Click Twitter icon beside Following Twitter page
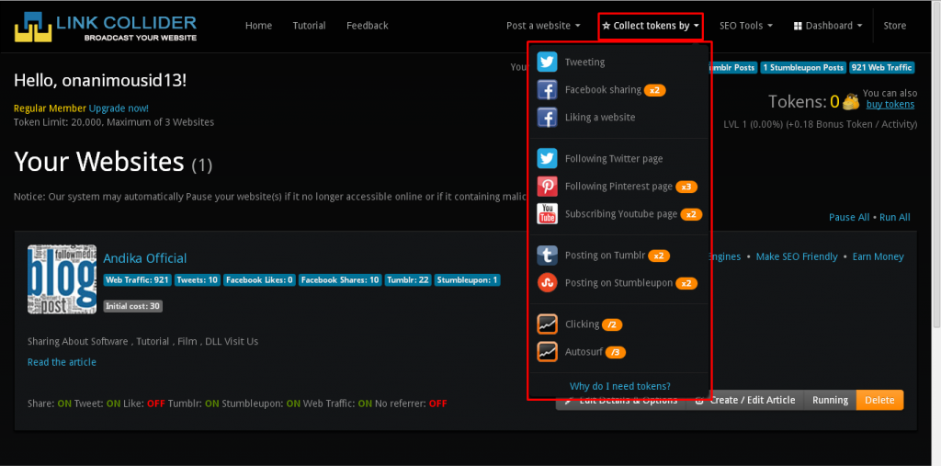Image resolution: width=941 pixels, height=466 pixels. coord(548,159)
